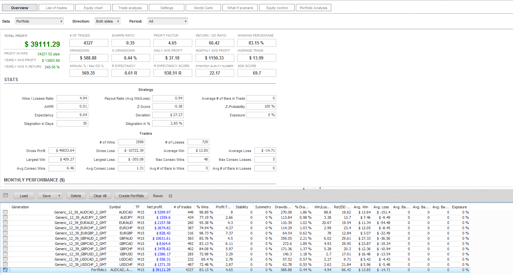Image resolution: width=513 pixels, height=275 pixels.
Task: Click the Clear All button
Action: click(100, 196)
